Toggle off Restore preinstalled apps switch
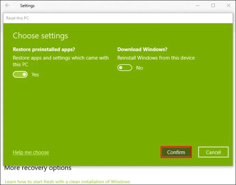Viewport: 236px width, 185px height. (x=20, y=74)
